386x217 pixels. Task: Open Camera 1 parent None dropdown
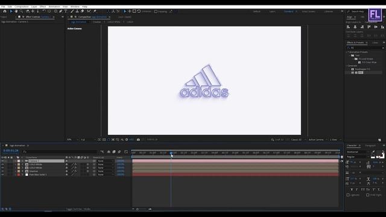pos(106,161)
